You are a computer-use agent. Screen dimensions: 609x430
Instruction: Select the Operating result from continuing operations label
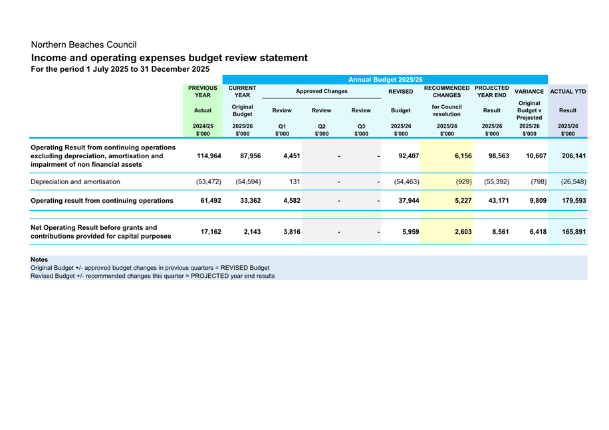[x=102, y=201]
